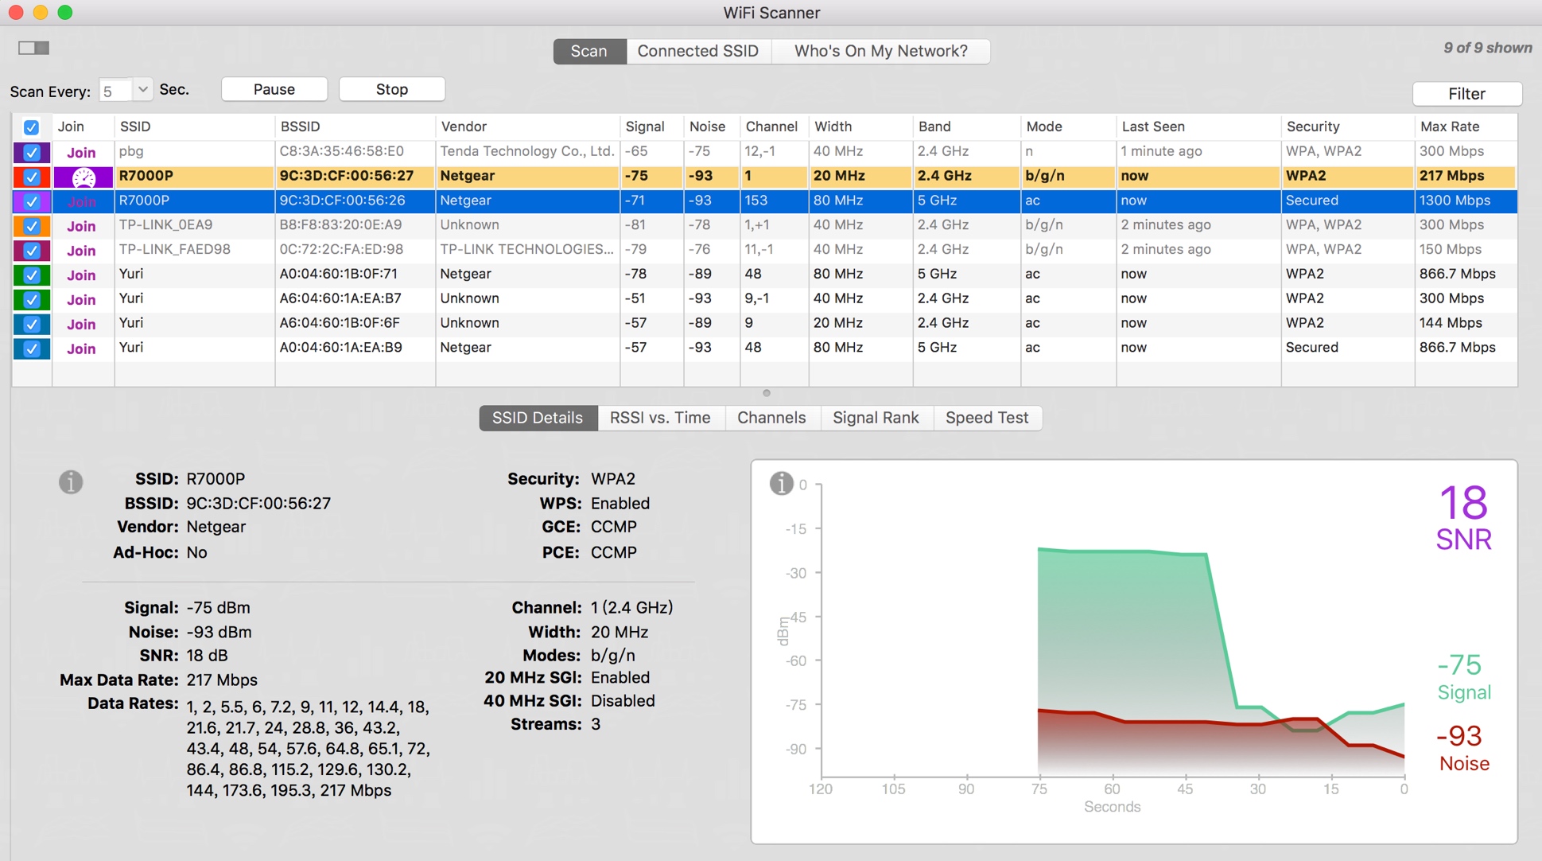
Task: Toggle the header select-all checkbox
Action: [31, 127]
